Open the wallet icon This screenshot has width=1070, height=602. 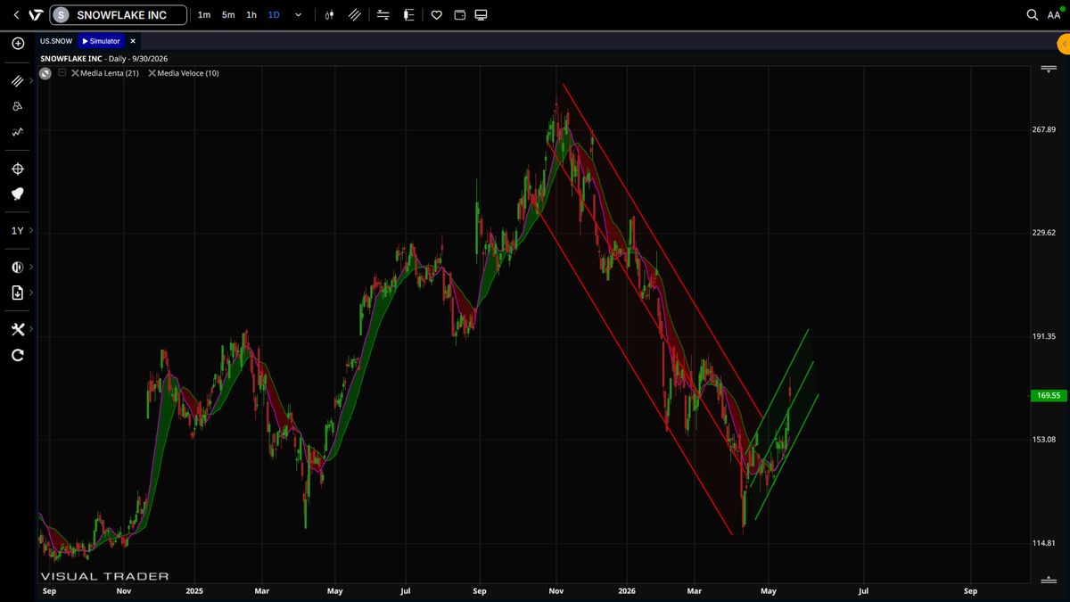pyautogui.click(x=459, y=15)
